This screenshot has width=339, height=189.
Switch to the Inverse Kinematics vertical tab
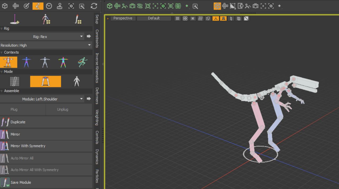click(97, 68)
